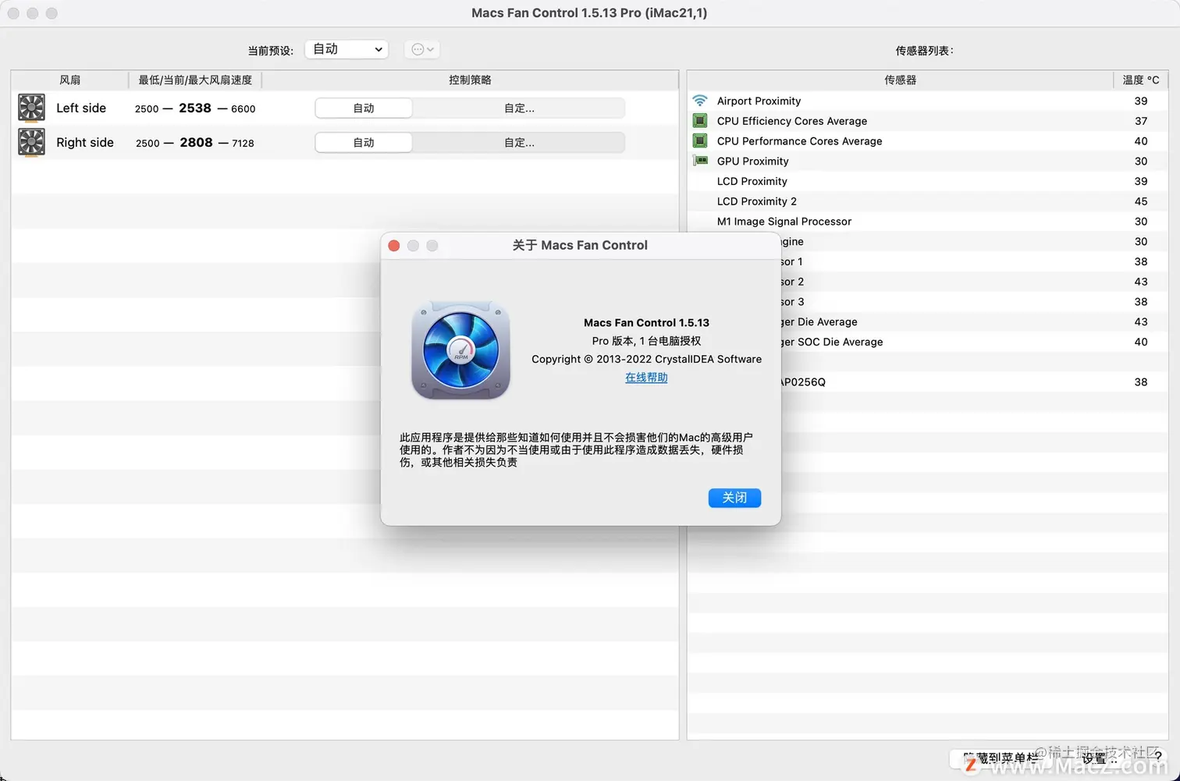Click temperature 30 in the GPU Proximity row
Screen dimensions: 1180x781
tap(1141, 161)
